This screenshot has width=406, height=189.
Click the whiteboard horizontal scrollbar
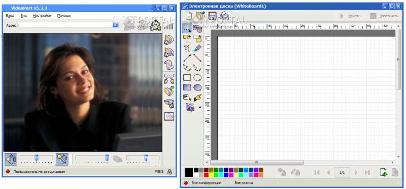pos(300,162)
